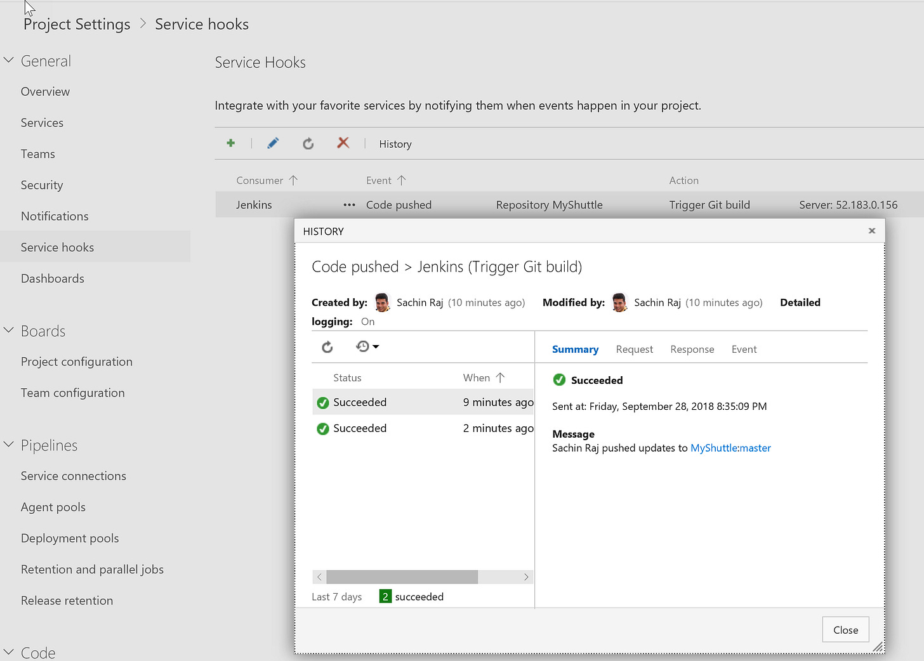Delete the Jenkins subscription with the red X

[x=343, y=143]
